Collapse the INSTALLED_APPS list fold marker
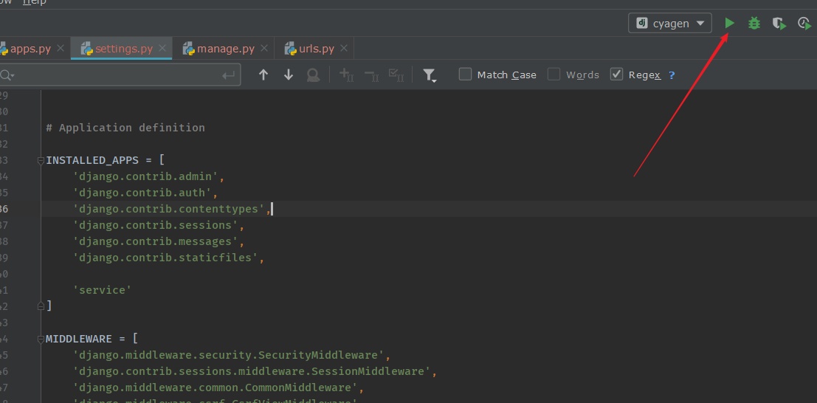This screenshot has width=817, height=403. (41, 161)
